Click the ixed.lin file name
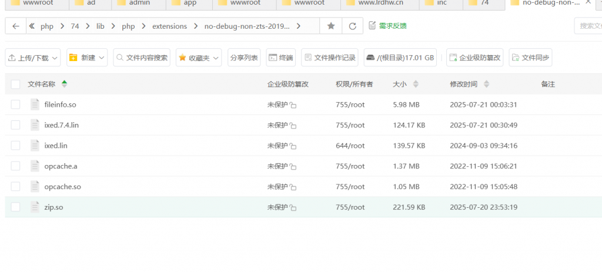Screen dimensions: 602x273 click(x=56, y=146)
